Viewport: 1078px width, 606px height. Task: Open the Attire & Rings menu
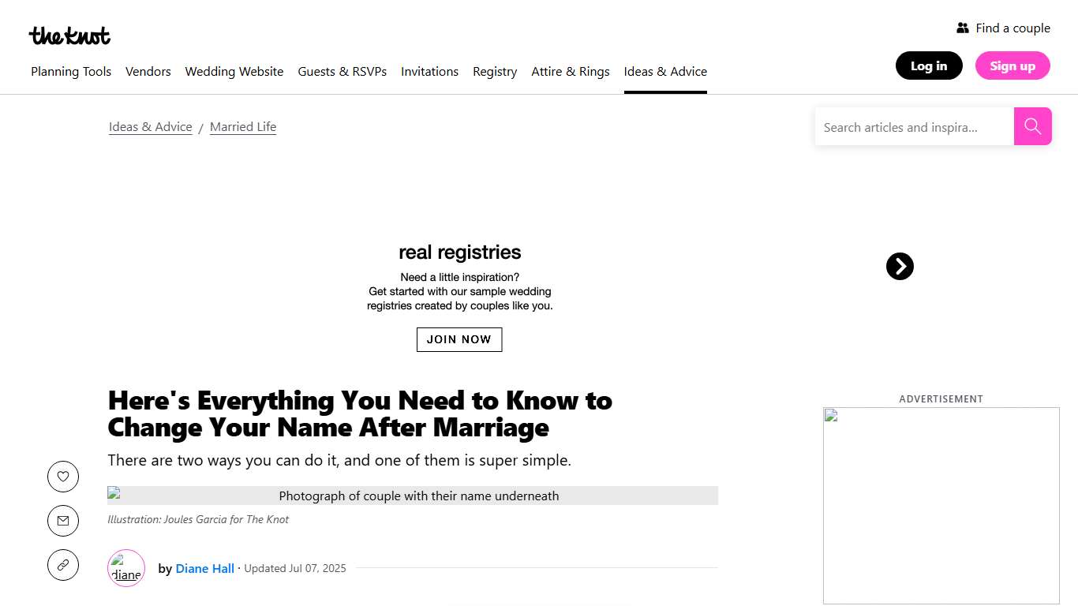pyautogui.click(x=571, y=72)
